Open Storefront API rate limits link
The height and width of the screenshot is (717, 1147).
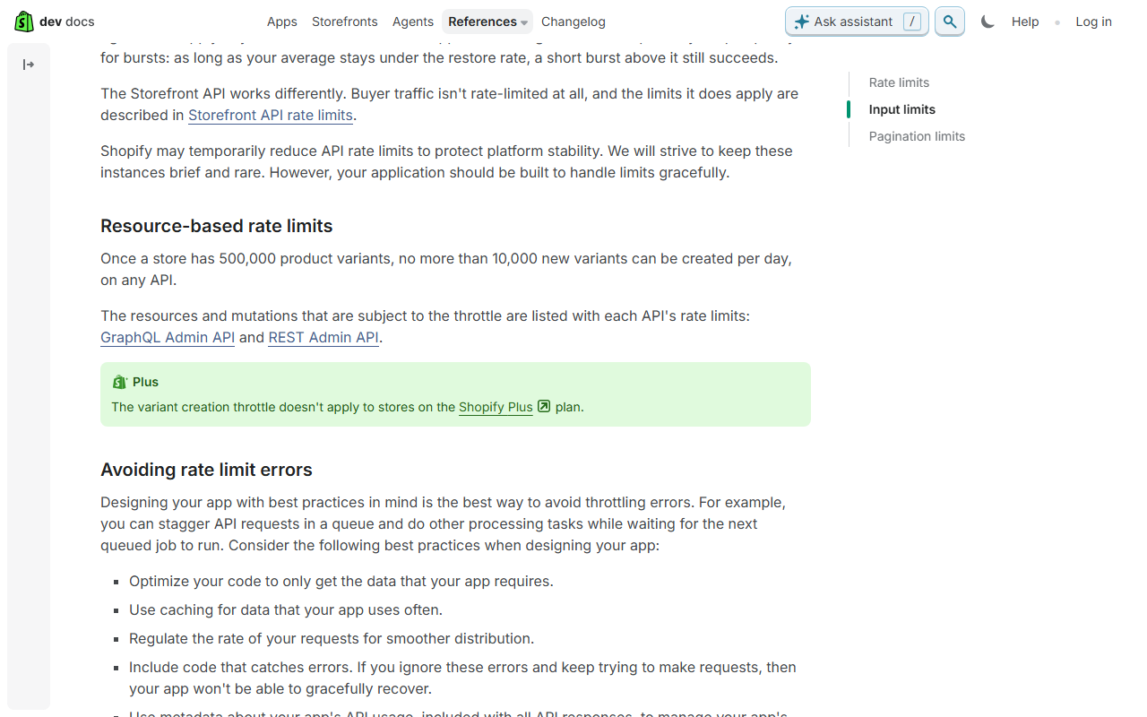click(271, 115)
